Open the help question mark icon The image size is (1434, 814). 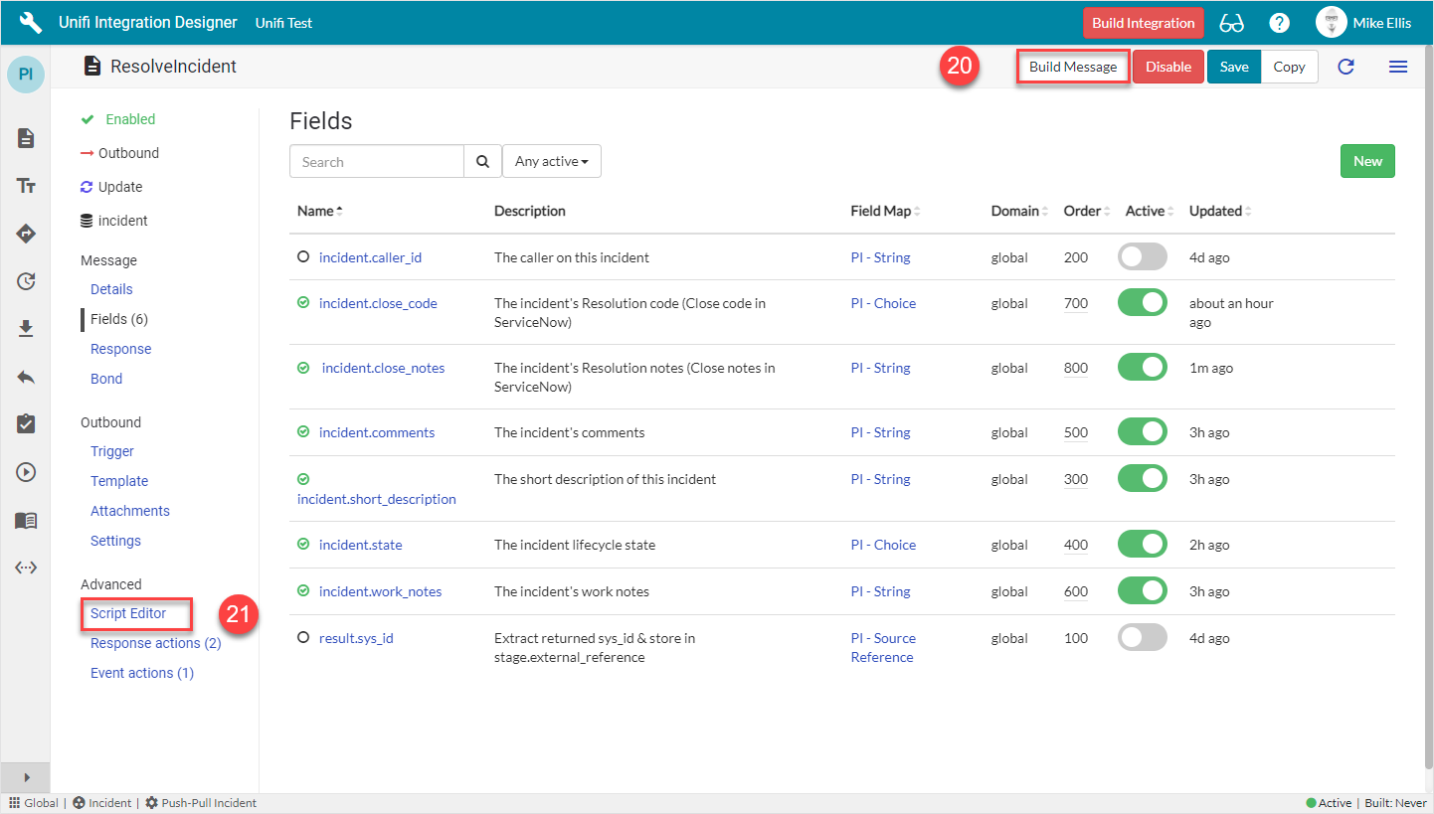point(1280,23)
